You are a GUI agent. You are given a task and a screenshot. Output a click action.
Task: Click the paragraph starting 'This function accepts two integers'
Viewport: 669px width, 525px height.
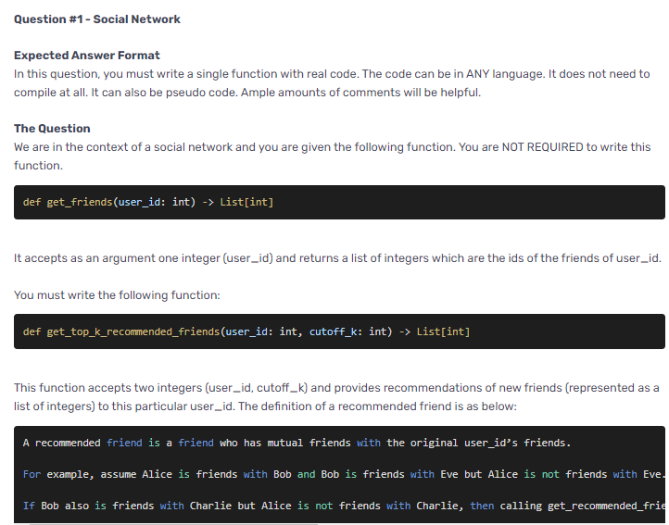pos(336,397)
